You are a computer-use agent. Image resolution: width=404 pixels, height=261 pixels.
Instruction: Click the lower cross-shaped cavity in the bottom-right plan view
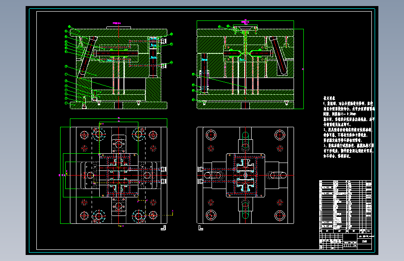[x=245, y=185]
